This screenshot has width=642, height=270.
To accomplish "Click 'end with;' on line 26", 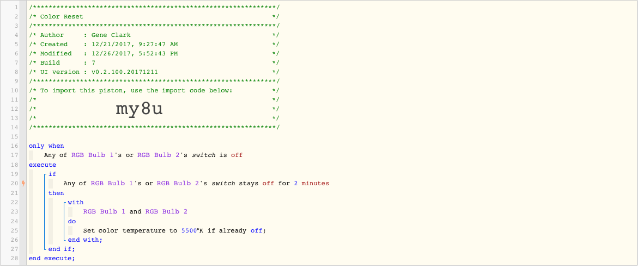I will (85, 240).
